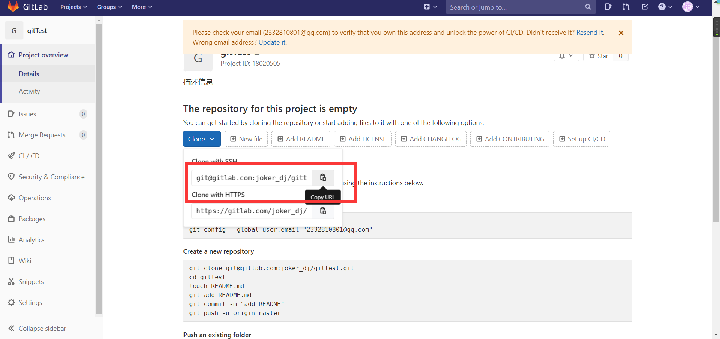Click the Wiki book icon
Image resolution: width=720 pixels, height=339 pixels.
[11, 260]
